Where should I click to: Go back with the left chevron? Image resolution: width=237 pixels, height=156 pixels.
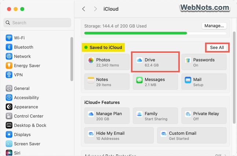click(84, 9)
